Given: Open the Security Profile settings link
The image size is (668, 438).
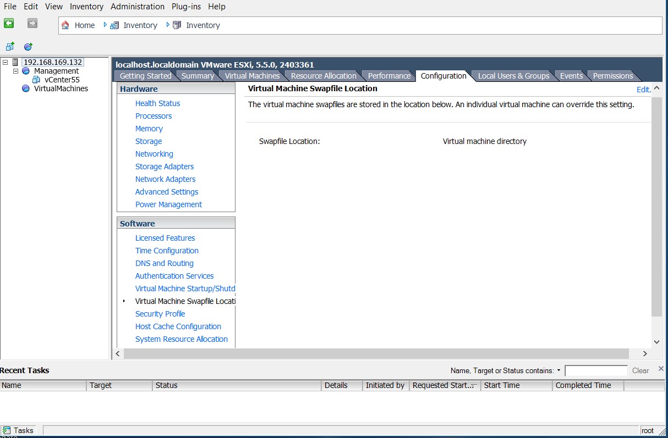Looking at the screenshot, I should tap(160, 313).
